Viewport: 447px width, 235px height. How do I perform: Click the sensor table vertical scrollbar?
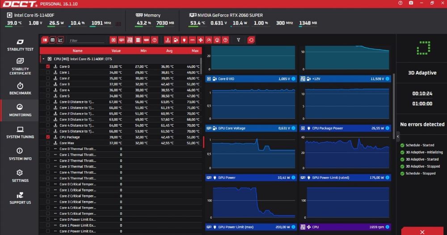click(201, 66)
